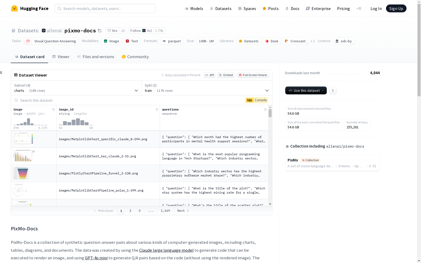This screenshot has height=263, width=421.
Task: Click the Sign Up button
Action: pyautogui.click(x=396, y=8)
